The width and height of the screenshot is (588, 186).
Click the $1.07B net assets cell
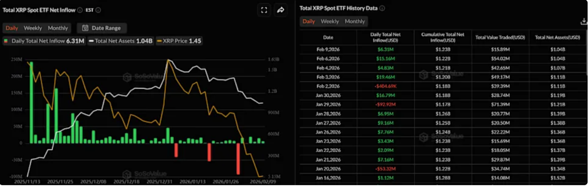[558, 68]
